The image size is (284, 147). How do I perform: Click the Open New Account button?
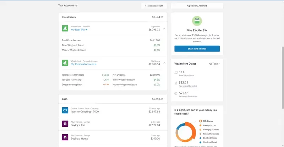[197, 6]
